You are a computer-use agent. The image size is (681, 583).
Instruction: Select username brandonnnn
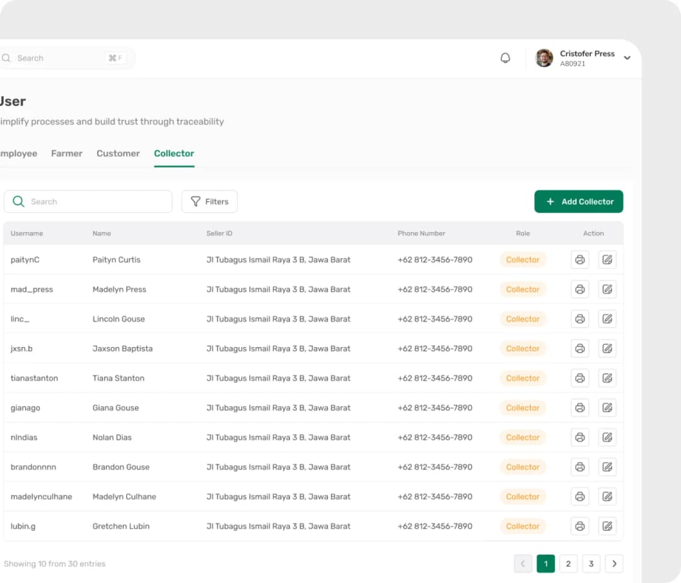coord(33,467)
